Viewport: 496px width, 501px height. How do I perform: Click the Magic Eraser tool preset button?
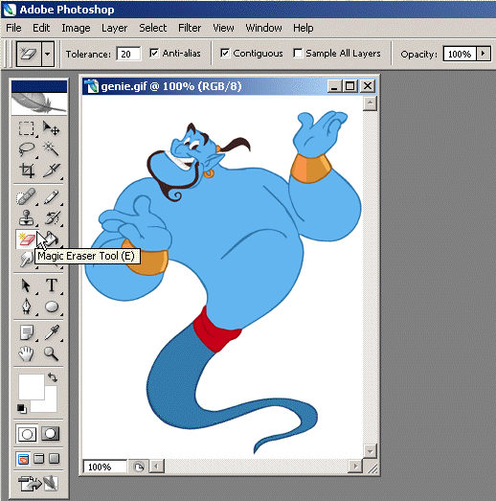(29, 54)
